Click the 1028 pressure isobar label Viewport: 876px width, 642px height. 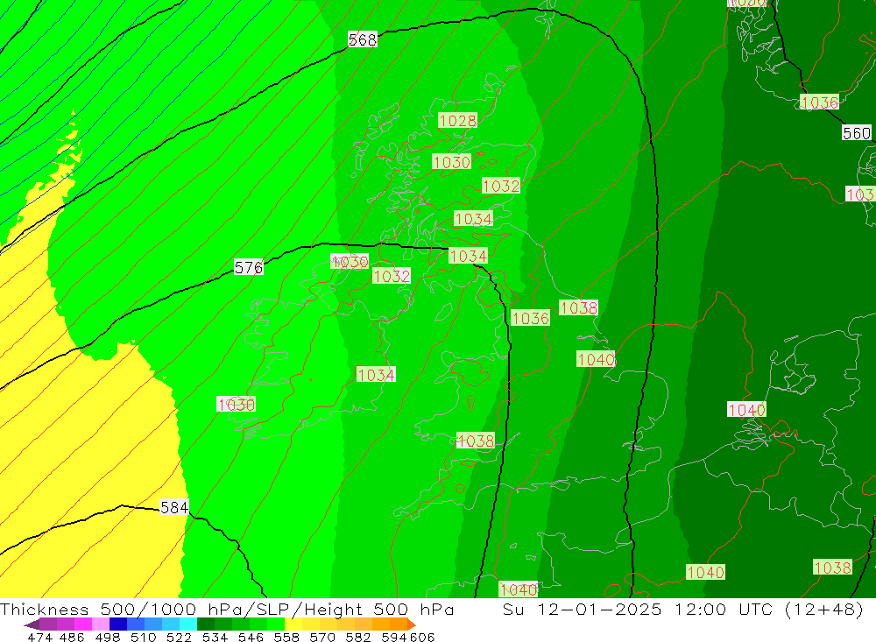(x=457, y=121)
